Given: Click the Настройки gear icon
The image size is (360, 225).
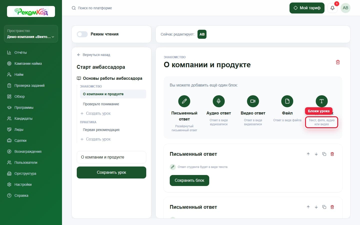Looking at the screenshot, I should point(9,184).
